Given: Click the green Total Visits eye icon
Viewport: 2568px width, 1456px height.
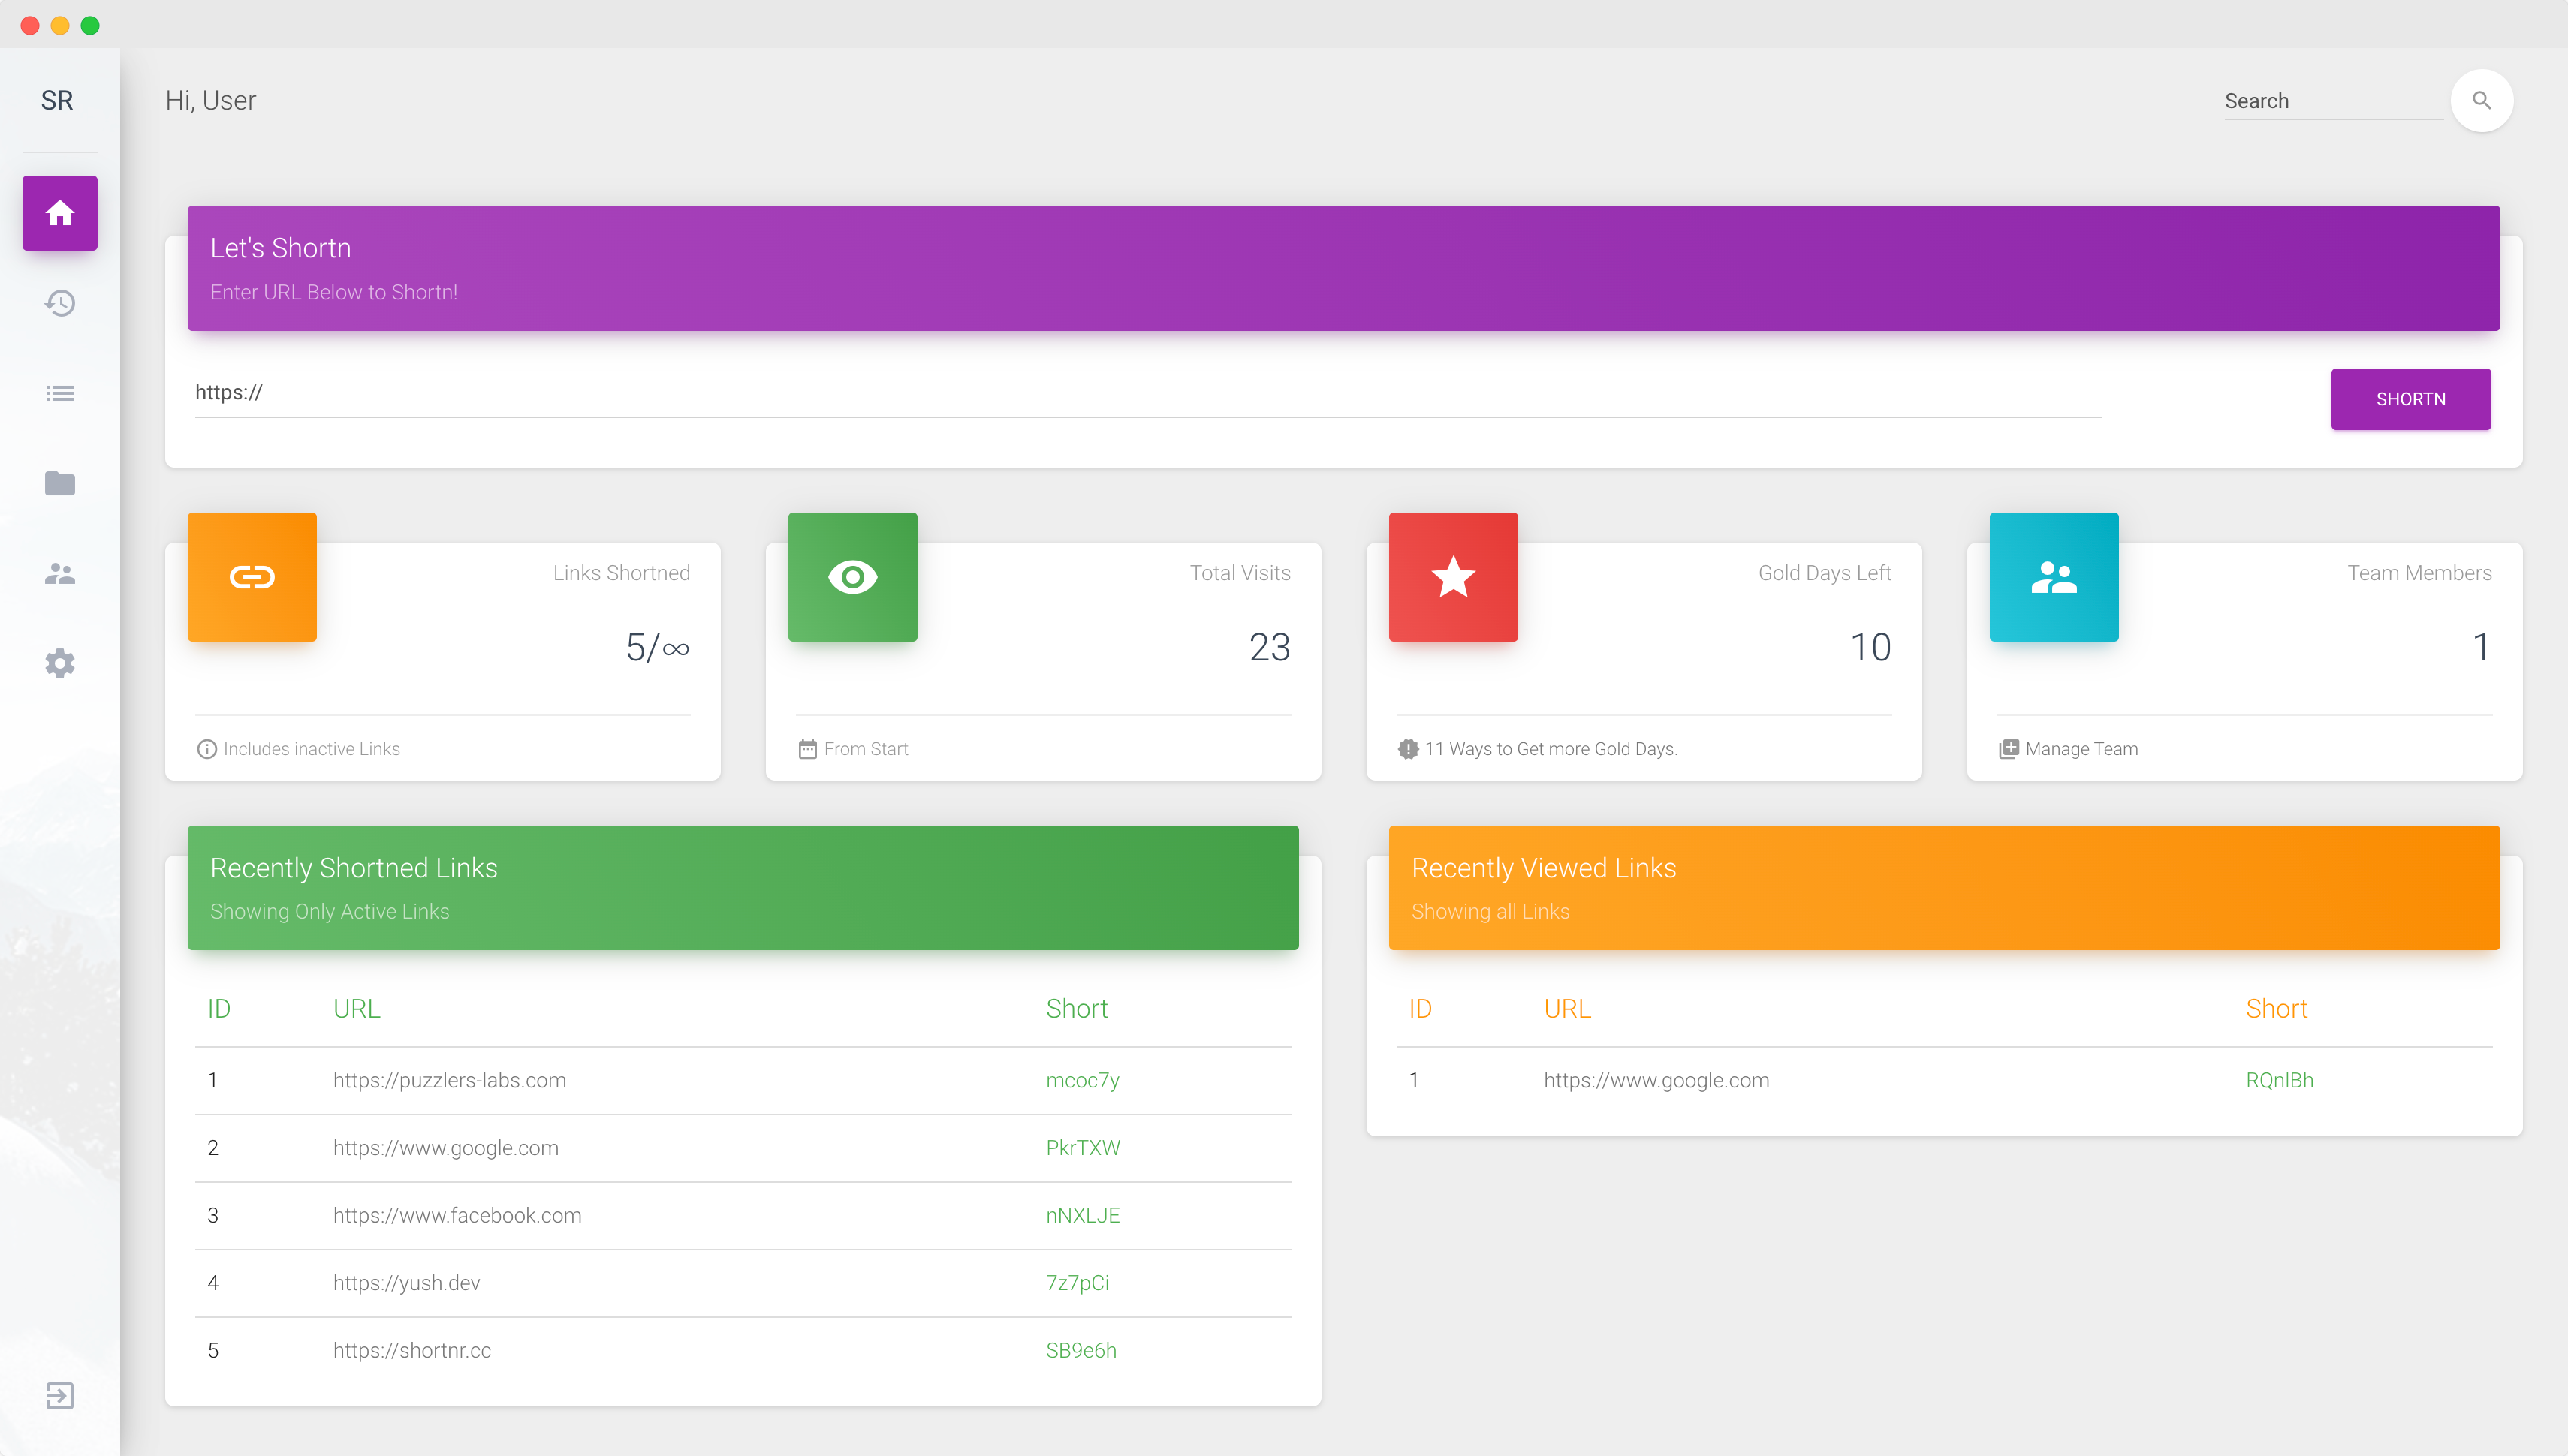Looking at the screenshot, I should click(852, 577).
